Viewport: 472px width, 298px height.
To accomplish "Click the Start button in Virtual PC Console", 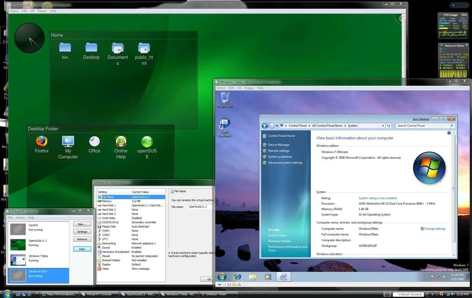I will (82, 249).
